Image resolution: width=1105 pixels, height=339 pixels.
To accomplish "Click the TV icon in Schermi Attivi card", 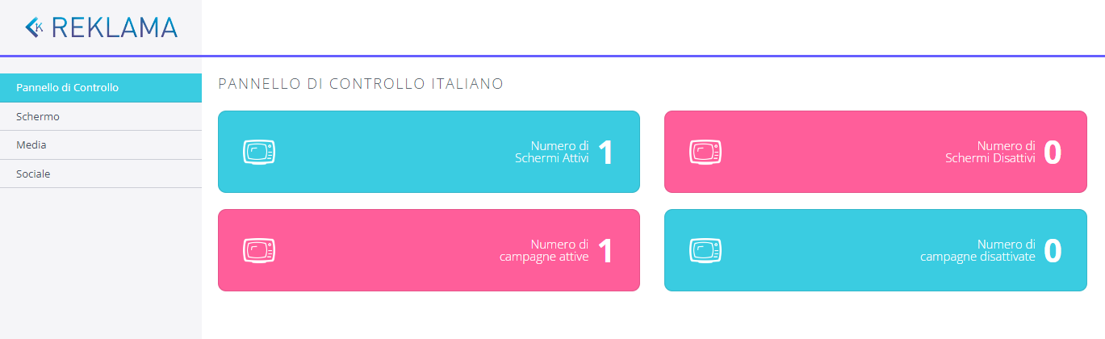I will click(259, 152).
